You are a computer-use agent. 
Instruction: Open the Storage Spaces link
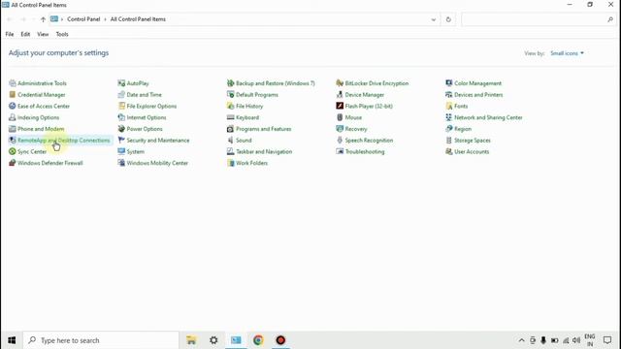click(473, 140)
